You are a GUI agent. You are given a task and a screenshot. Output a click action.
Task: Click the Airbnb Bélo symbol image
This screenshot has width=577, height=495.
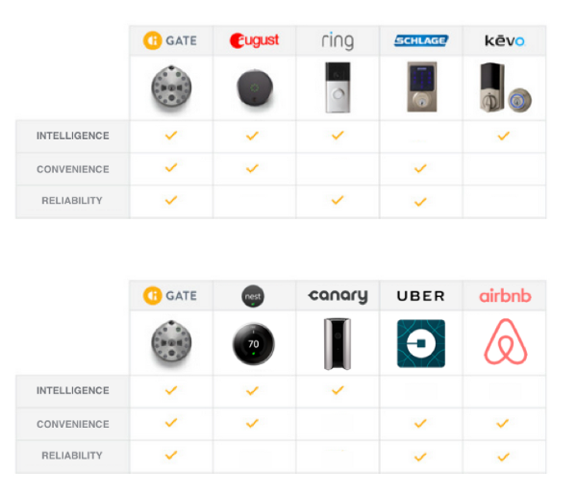(x=505, y=344)
